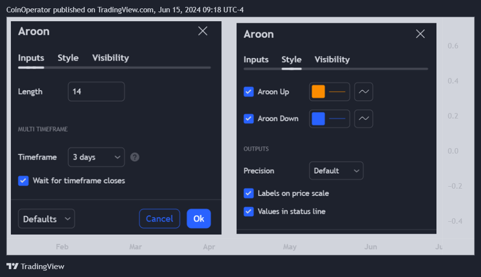
Task: Select Inputs tab in right dialog
Action: 256,59
